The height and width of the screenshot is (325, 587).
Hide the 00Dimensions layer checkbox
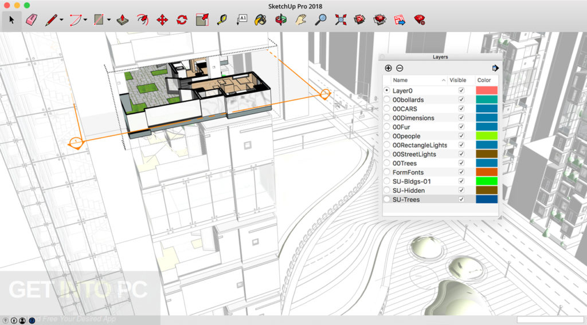pyautogui.click(x=461, y=118)
